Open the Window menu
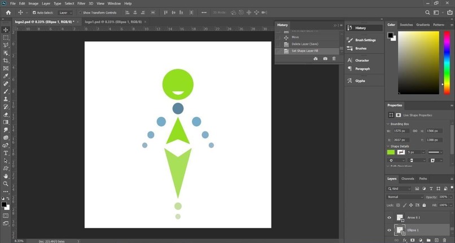The width and height of the screenshot is (455, 243). pos(114,3)
